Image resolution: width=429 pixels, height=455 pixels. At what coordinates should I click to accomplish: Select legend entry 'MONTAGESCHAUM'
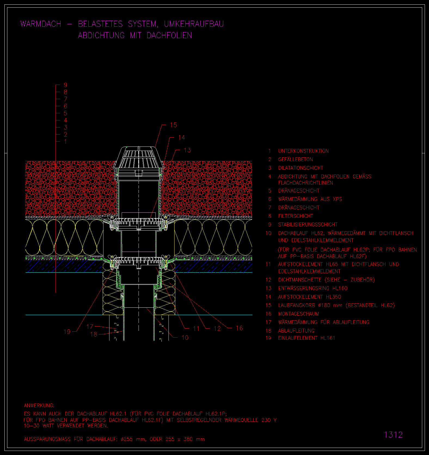point(298,314)
